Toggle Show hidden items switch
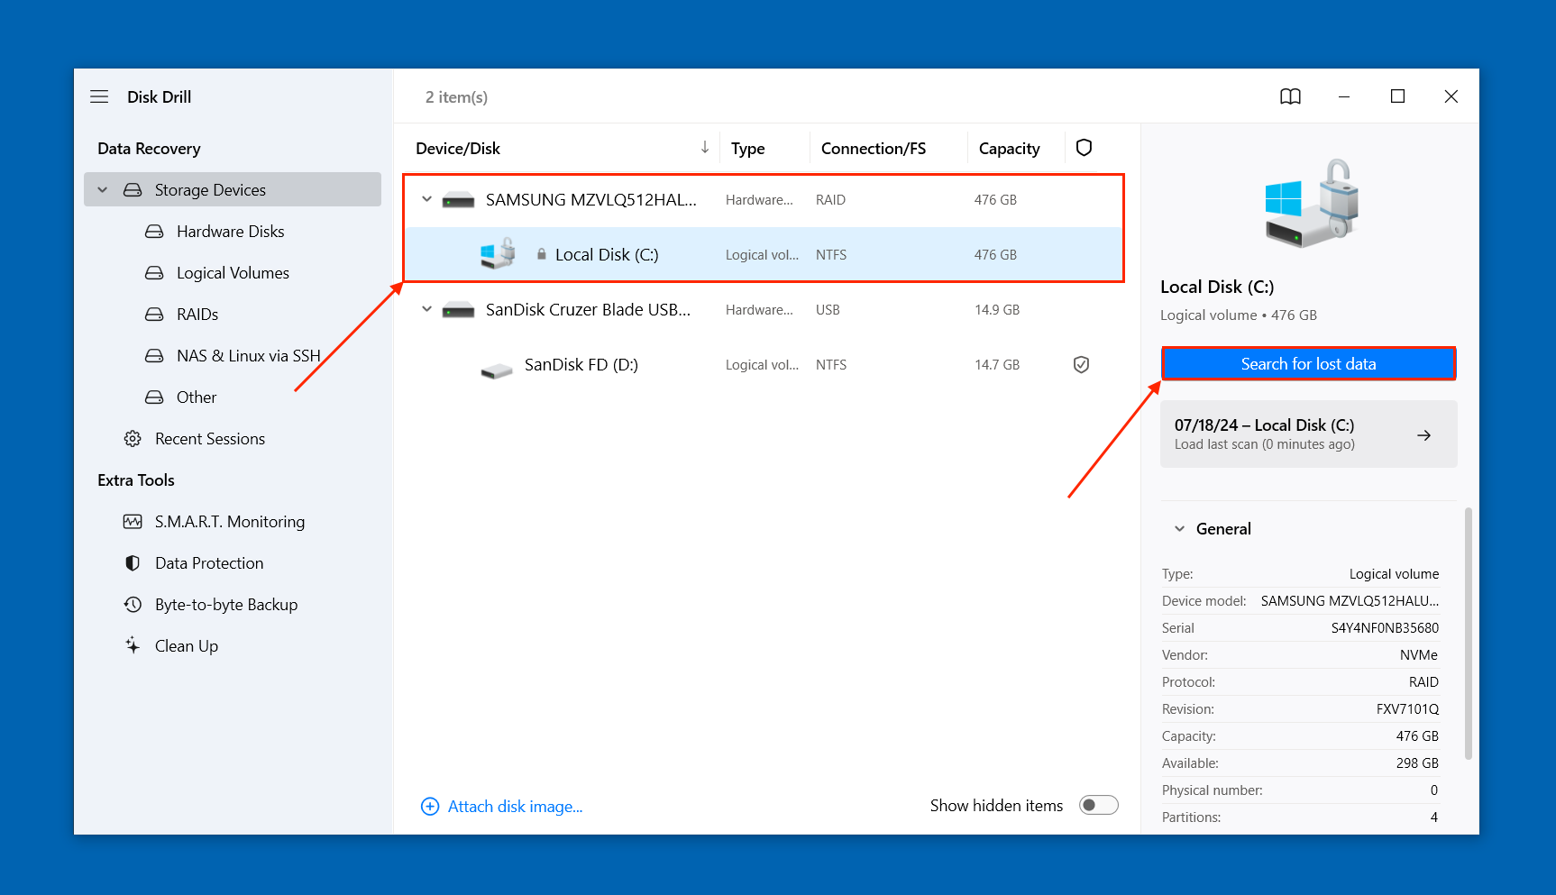Viewport: 1556px width, 895px height. 1099,805
